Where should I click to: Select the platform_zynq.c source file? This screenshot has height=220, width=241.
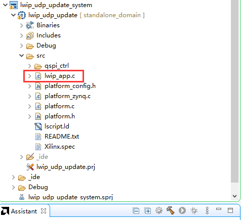pos(67,96)
